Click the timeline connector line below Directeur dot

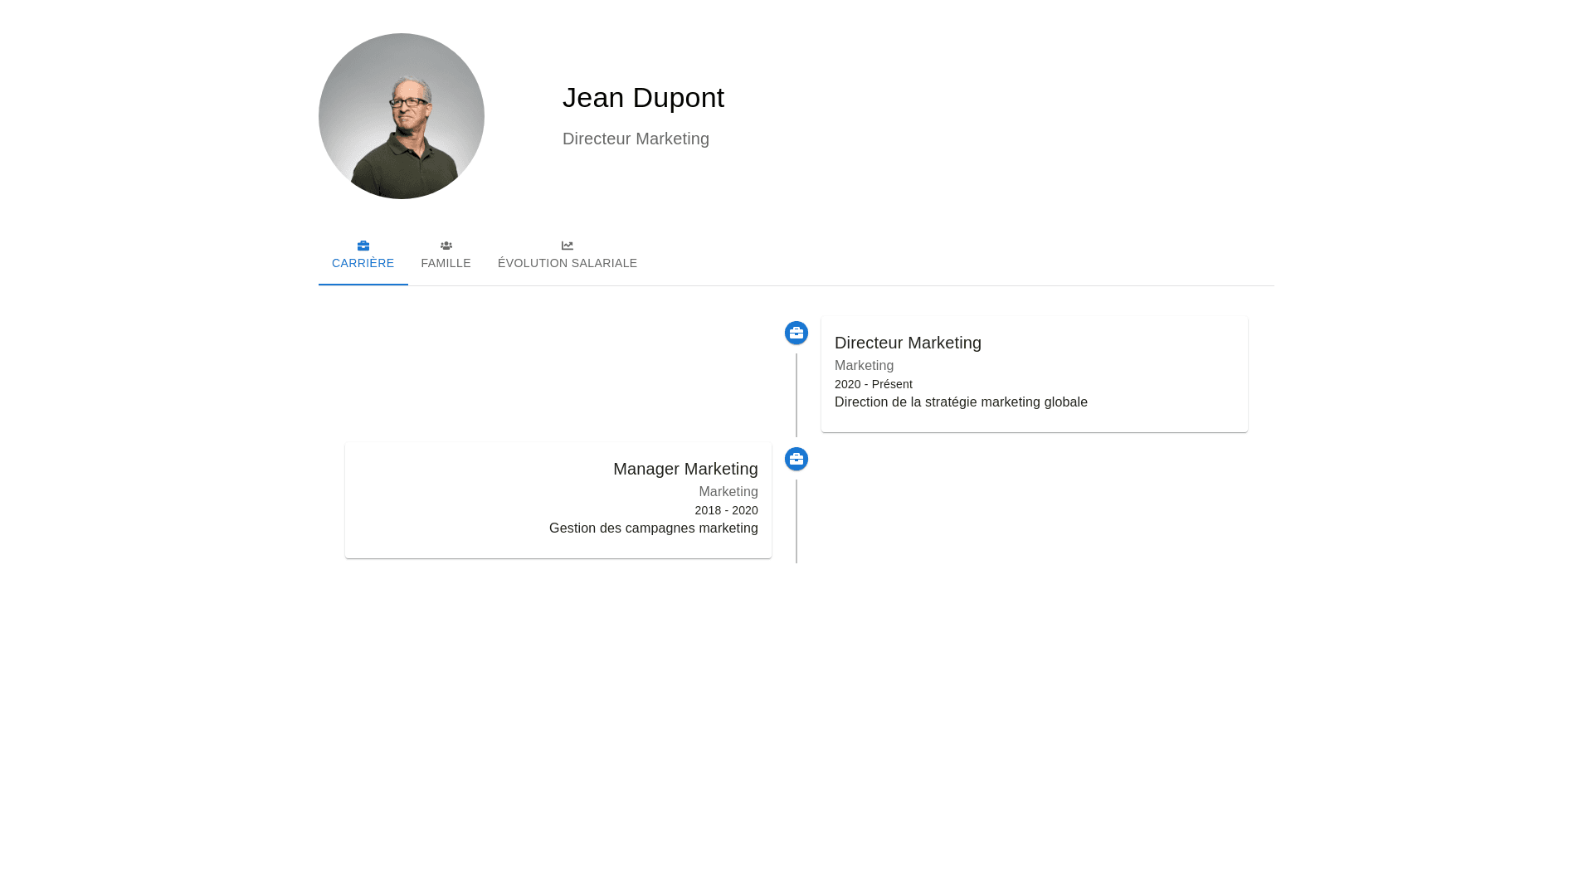click(x=796, y=395)
